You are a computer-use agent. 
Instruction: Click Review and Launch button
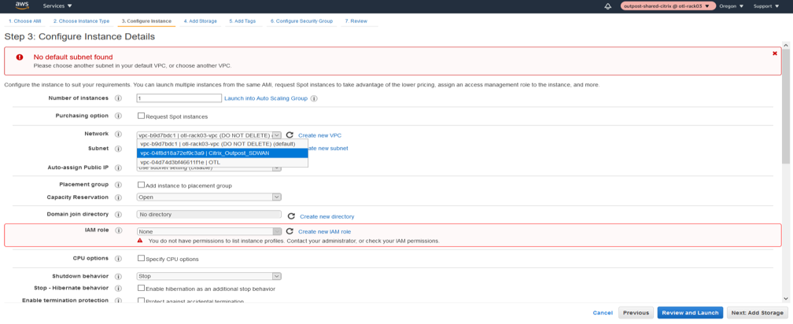[x=690, y=313]
